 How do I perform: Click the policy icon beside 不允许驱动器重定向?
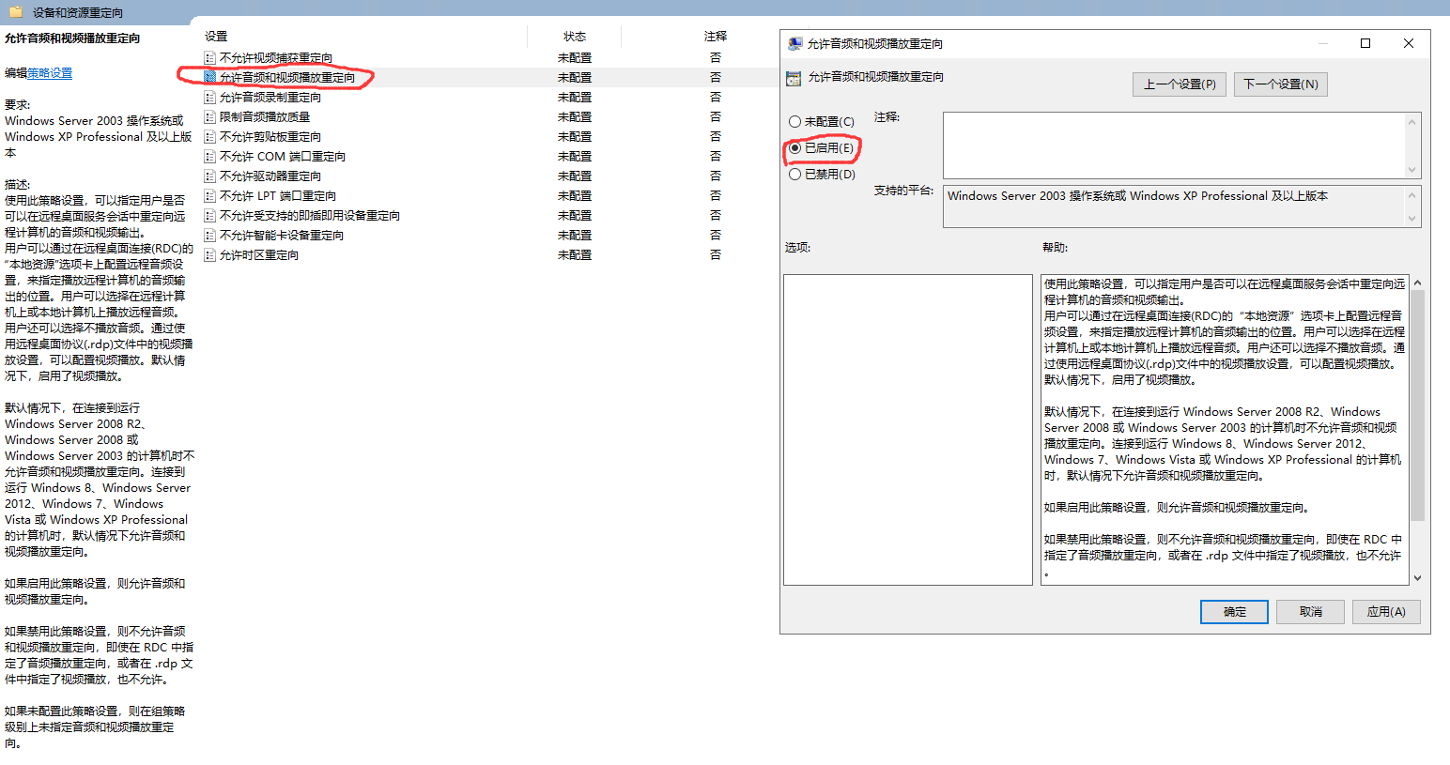click(210, 176)
